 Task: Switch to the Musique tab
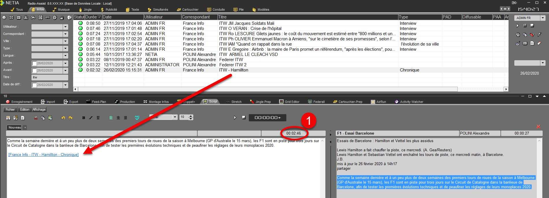pyautogui.click(x=61, y=10)
